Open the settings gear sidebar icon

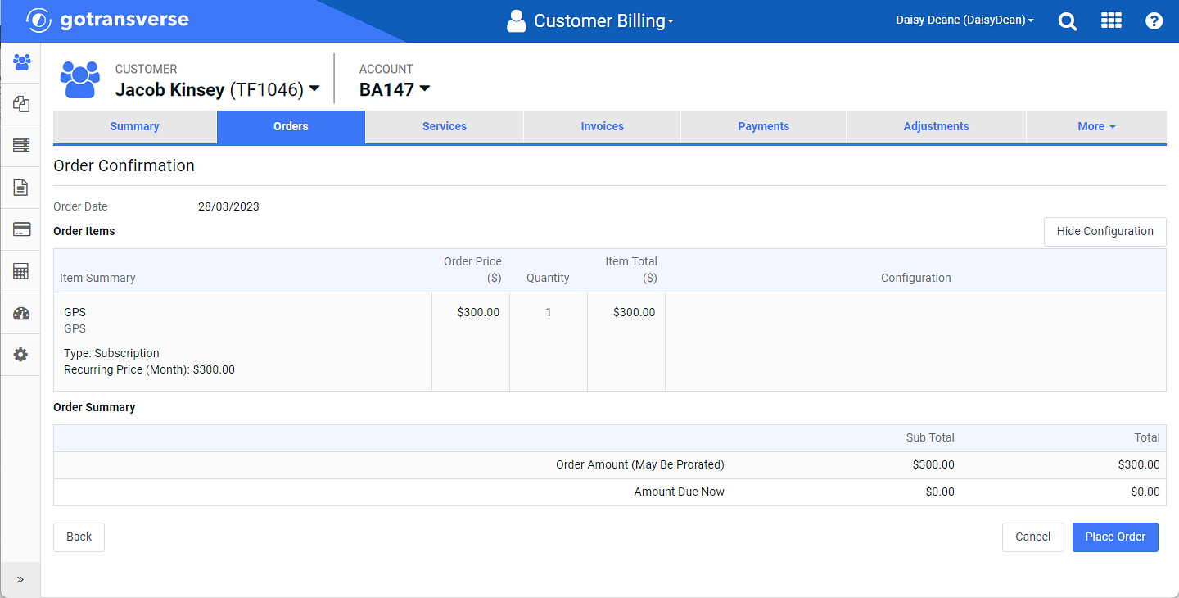(21, 355)
